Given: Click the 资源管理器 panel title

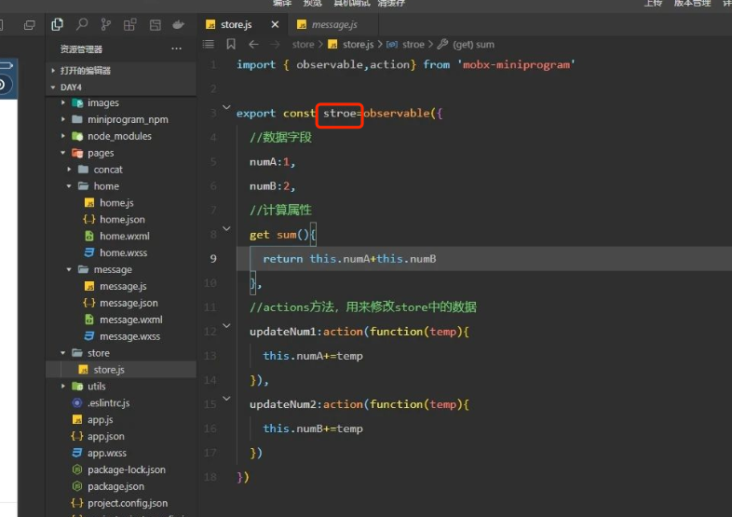Looking at the screenshot, I should coord(81,49).
